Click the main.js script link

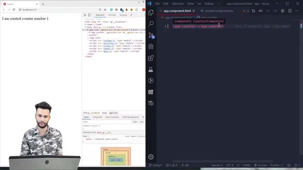[x=107, y=51]
